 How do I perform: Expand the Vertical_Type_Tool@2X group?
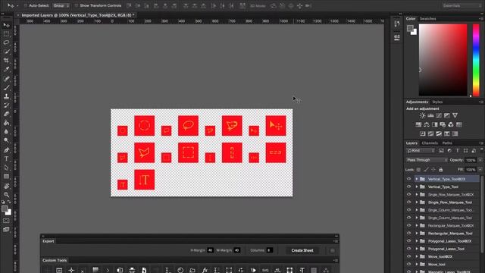[417, 179]
